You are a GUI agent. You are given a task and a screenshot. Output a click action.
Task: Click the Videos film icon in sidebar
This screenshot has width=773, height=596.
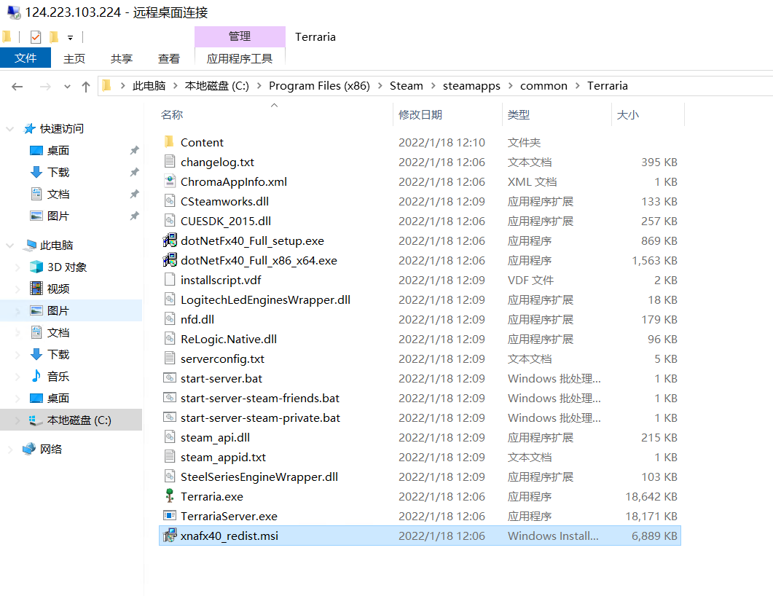tap(36, 289)
